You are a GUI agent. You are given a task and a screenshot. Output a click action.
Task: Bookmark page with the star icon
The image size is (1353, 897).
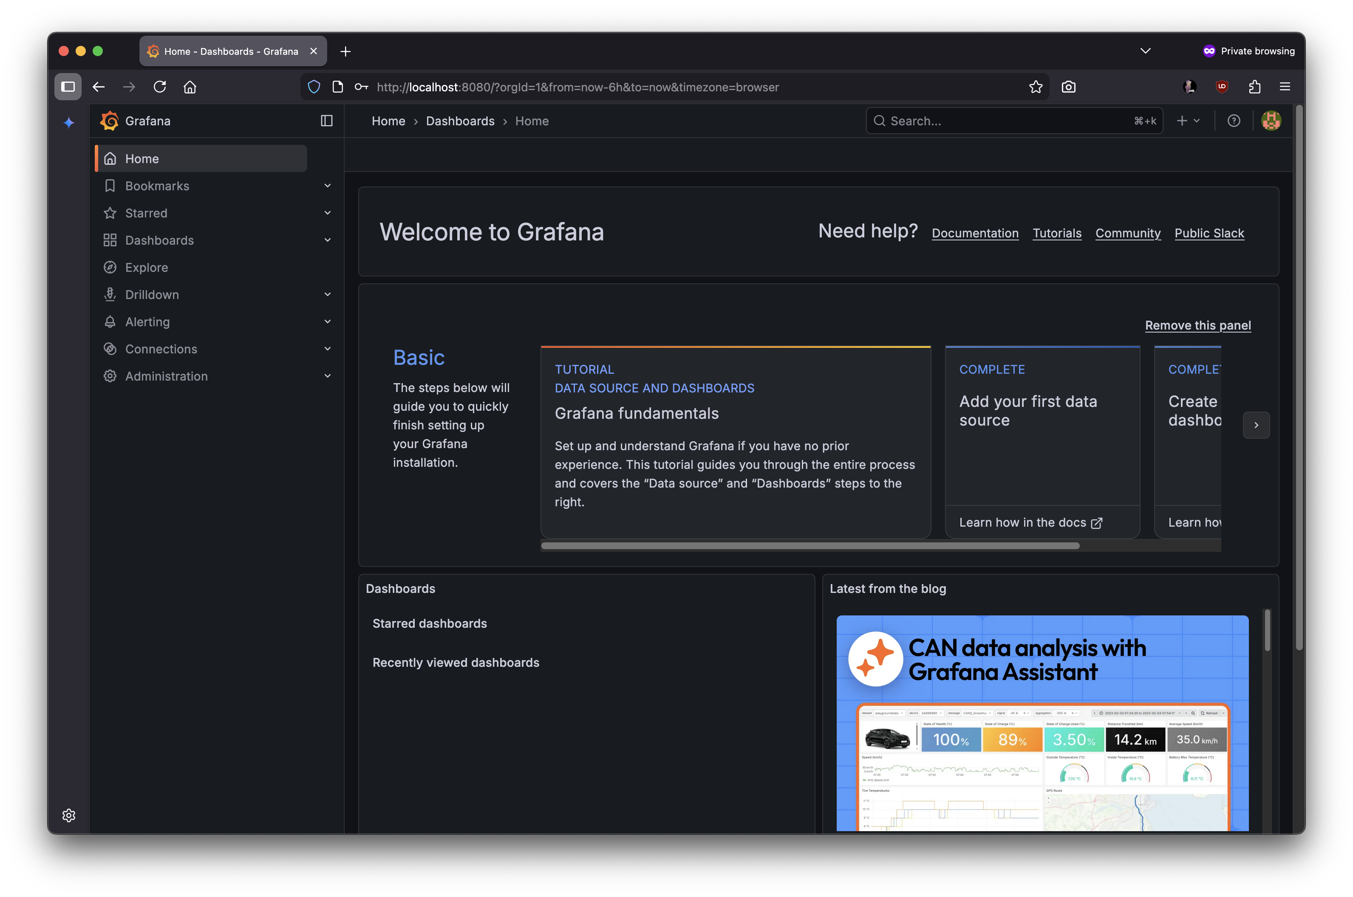point(1035,87)
